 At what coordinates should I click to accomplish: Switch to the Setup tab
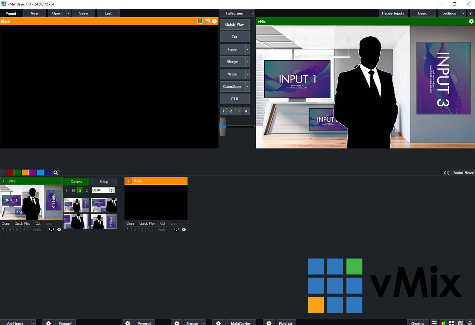[x=104, y=181]
